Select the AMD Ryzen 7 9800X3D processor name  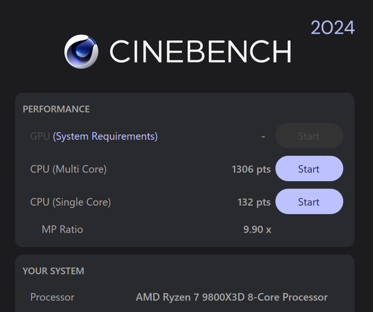click(x=231, y=297)
